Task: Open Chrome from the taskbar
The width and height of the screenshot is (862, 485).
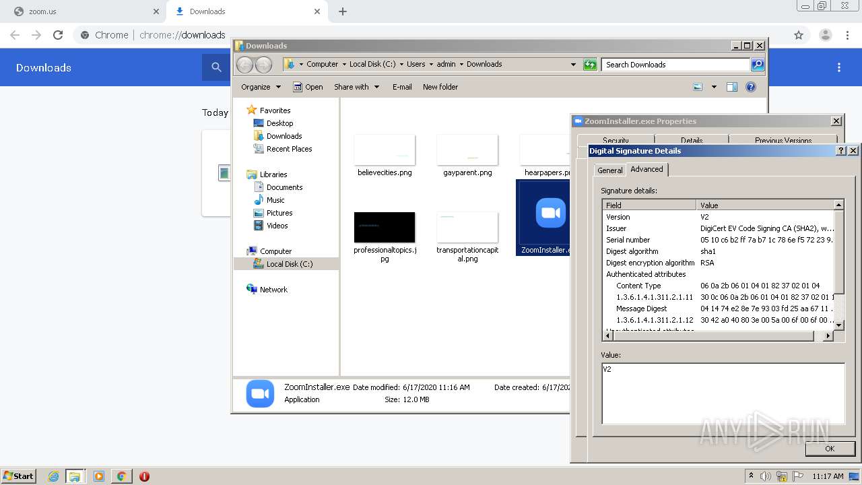Action: click(121, 476)
